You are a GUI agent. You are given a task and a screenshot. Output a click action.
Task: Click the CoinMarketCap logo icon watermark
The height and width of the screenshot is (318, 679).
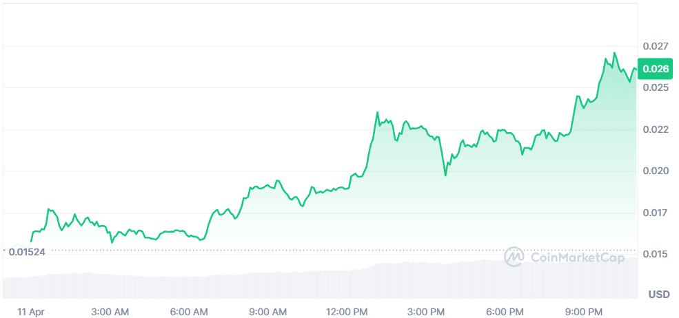tap(514, 257)
